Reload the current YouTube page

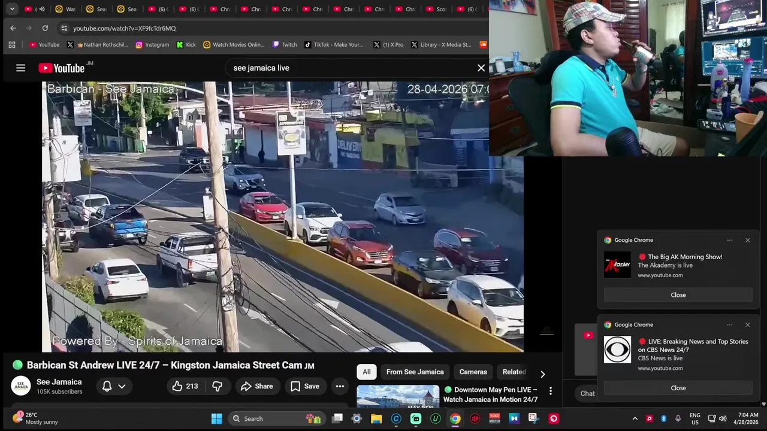45,28
